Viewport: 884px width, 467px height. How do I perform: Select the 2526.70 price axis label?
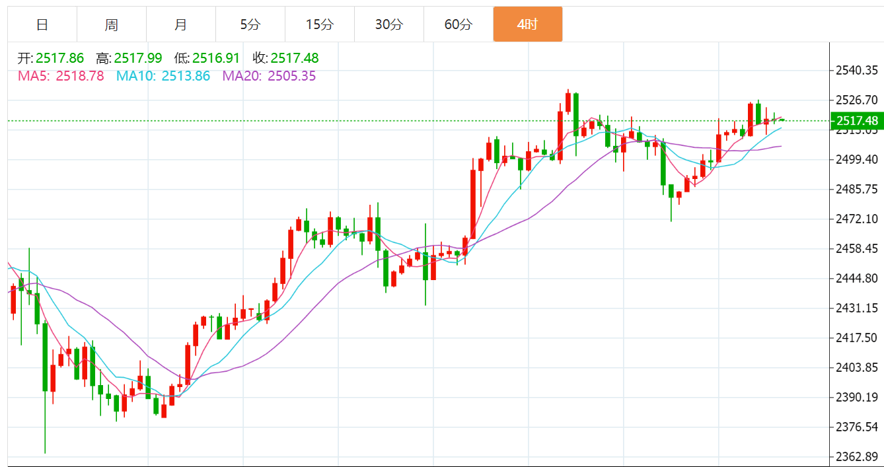click(856, 100)
